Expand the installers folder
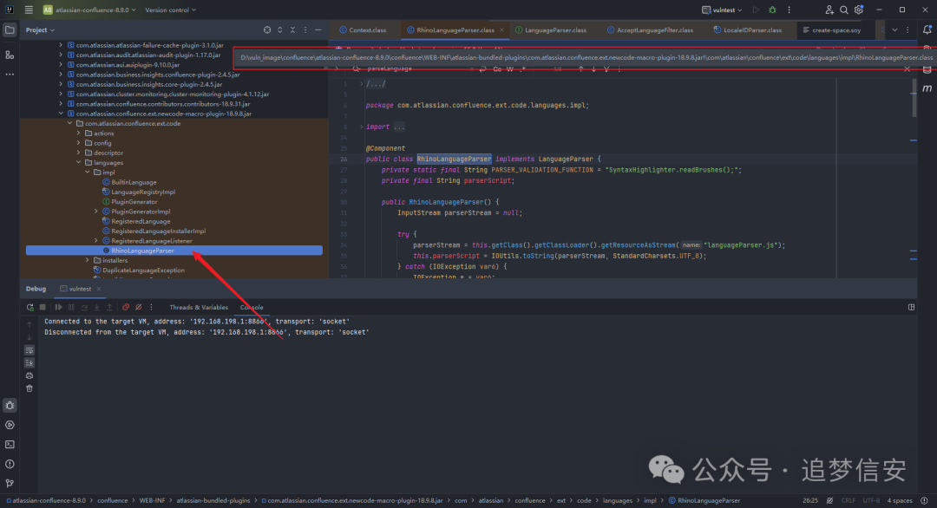 point(88,260)
